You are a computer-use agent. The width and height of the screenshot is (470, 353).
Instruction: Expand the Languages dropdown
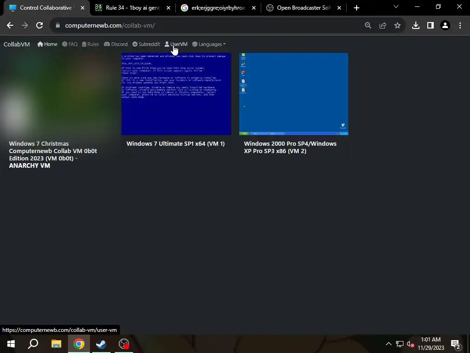click(x=209, y=44)
